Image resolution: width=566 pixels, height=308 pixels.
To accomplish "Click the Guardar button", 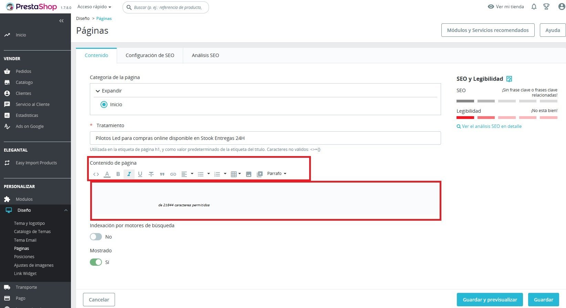I will click(x=544, y=300).
